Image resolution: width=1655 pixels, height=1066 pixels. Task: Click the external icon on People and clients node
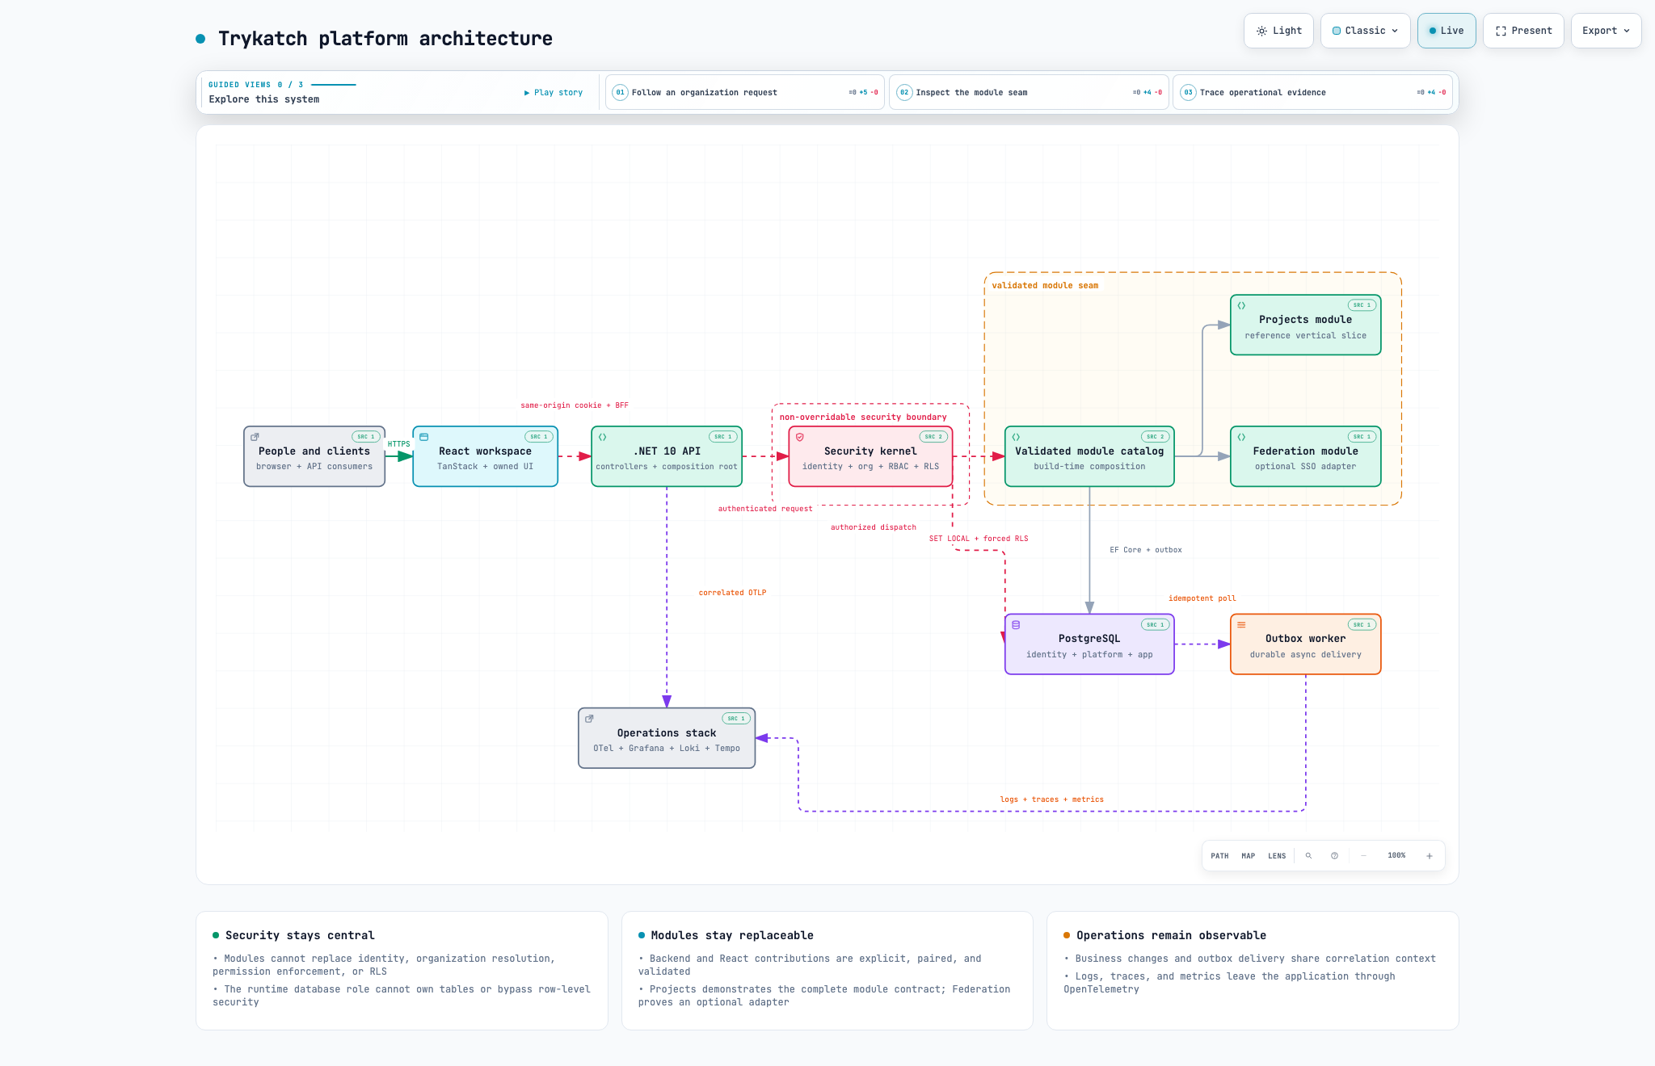click(255, 437)
